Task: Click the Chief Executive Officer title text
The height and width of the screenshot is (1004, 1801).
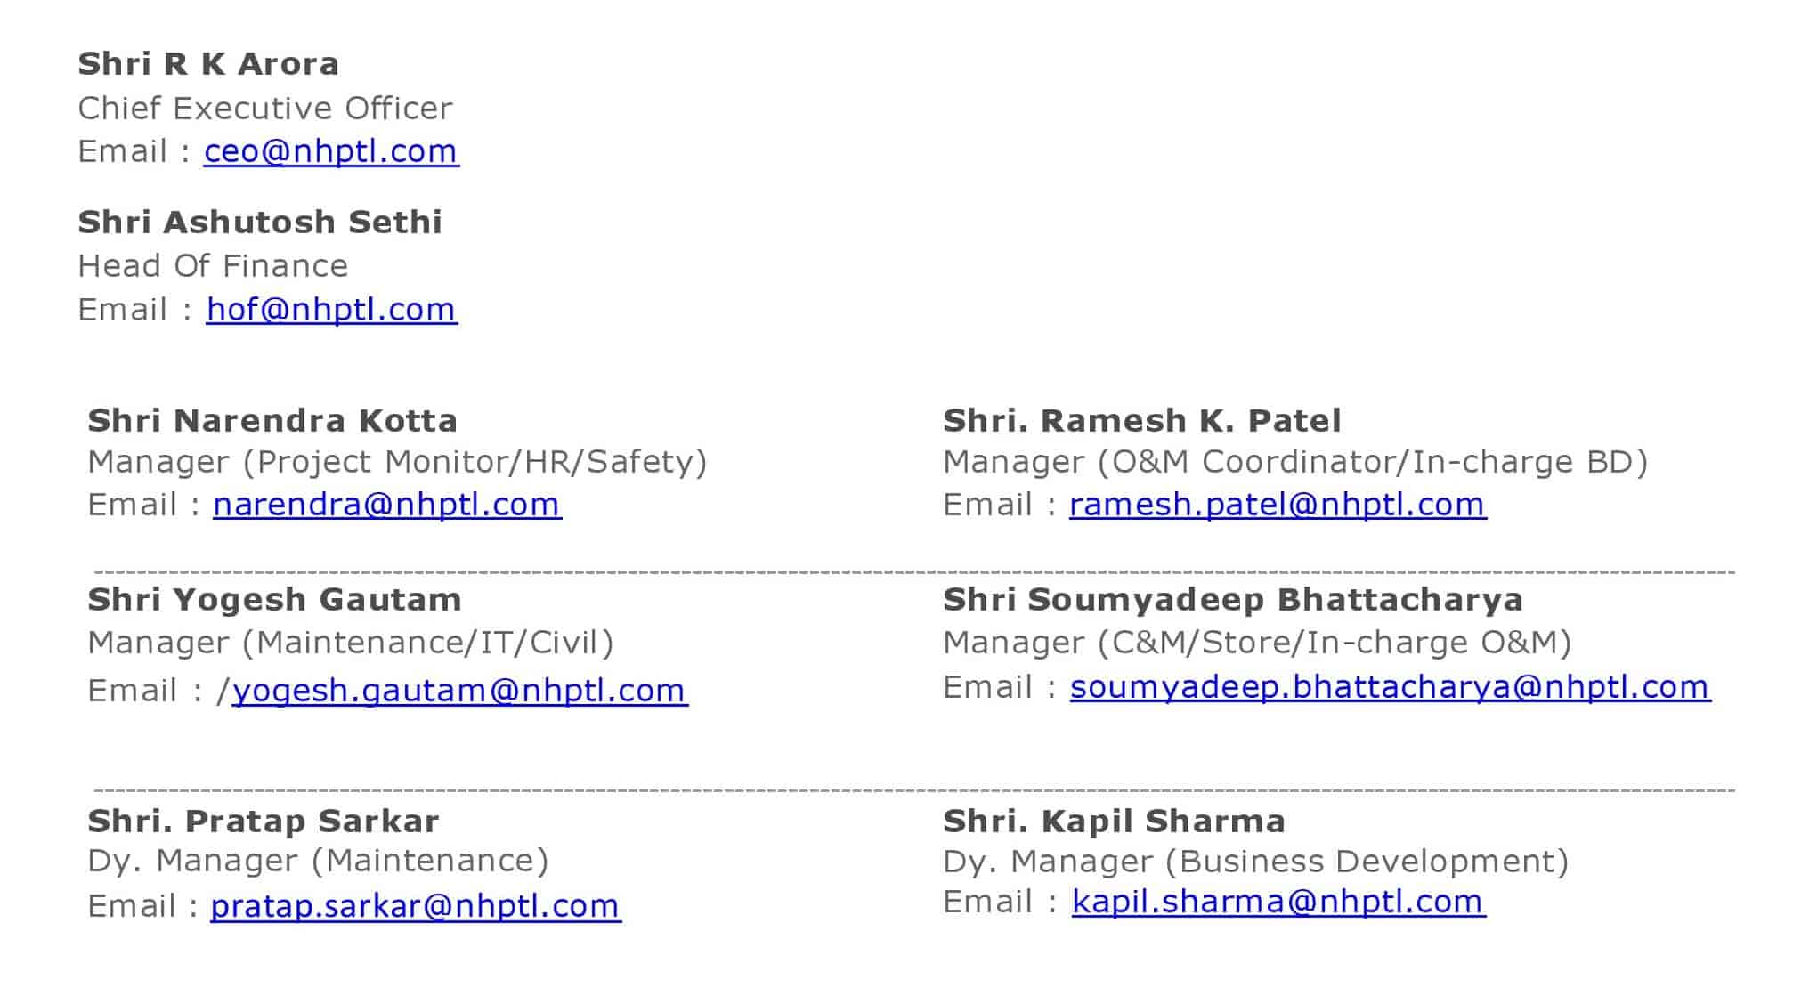Action: click(x=265, y=109)
